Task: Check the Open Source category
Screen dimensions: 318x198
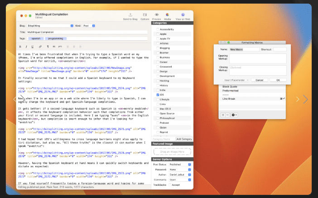Action: [158, 114]
